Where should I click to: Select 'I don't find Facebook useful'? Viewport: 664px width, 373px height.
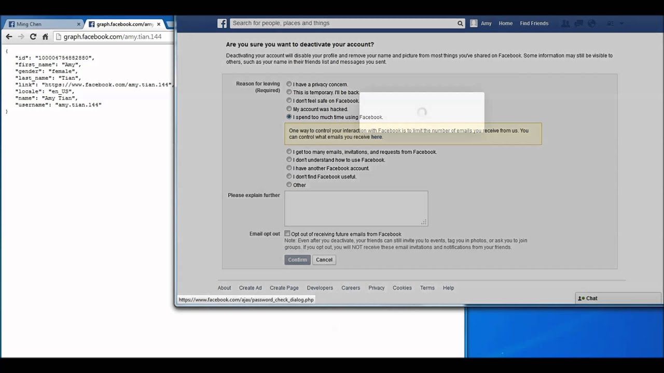pos(289,176)
